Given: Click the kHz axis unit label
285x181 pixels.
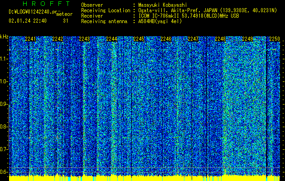Looking at the screenshot, I should [4, 37].
